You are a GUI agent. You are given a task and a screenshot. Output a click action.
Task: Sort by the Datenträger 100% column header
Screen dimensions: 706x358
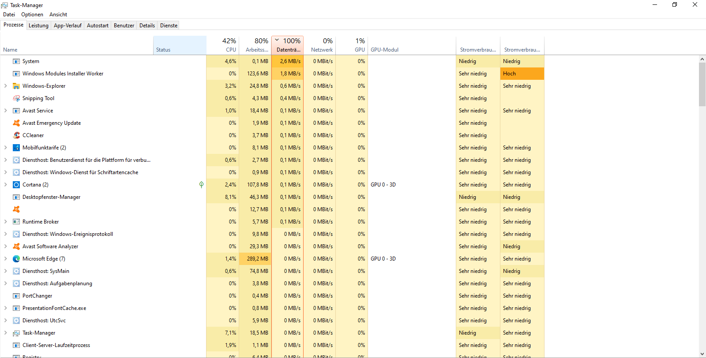pyautogui.click(x=288, y=45)
